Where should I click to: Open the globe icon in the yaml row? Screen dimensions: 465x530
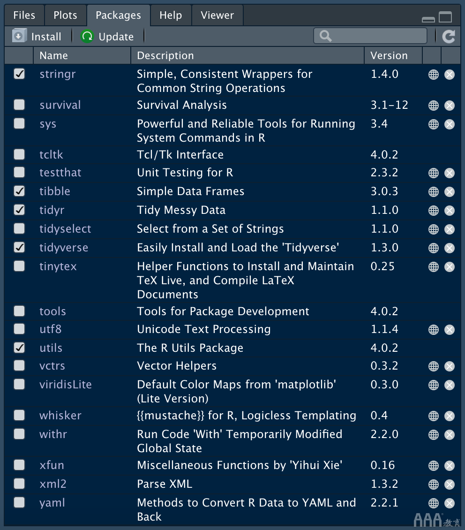433,503
